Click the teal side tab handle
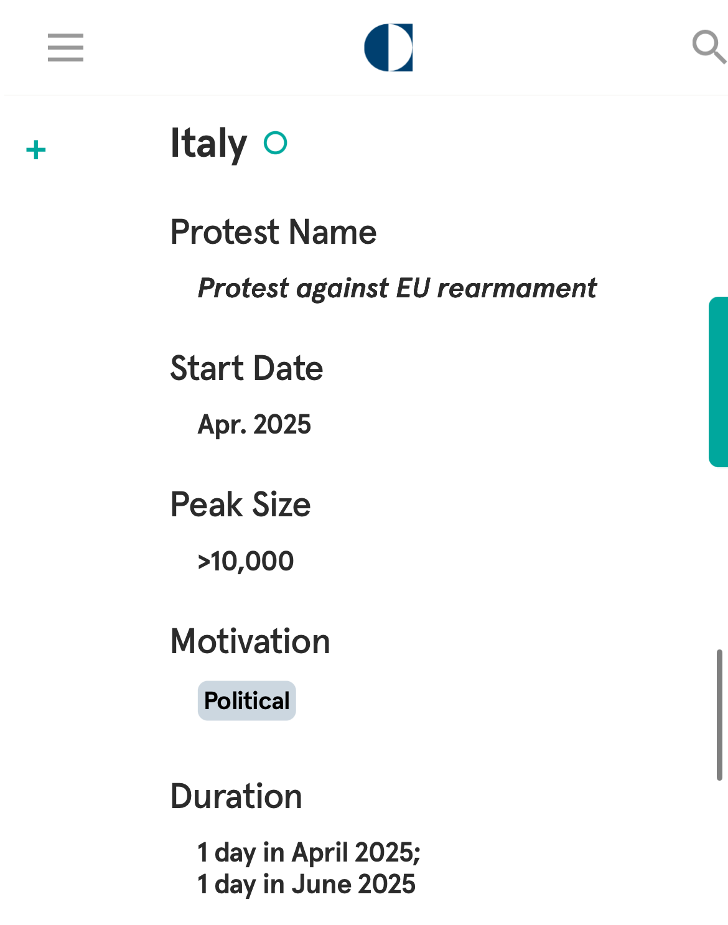Screen dimensions: 728x925 click(718, 382)
